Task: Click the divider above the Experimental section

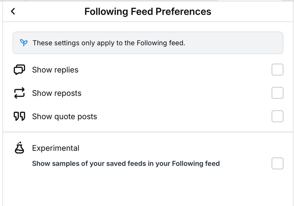Action: [147, 132]
